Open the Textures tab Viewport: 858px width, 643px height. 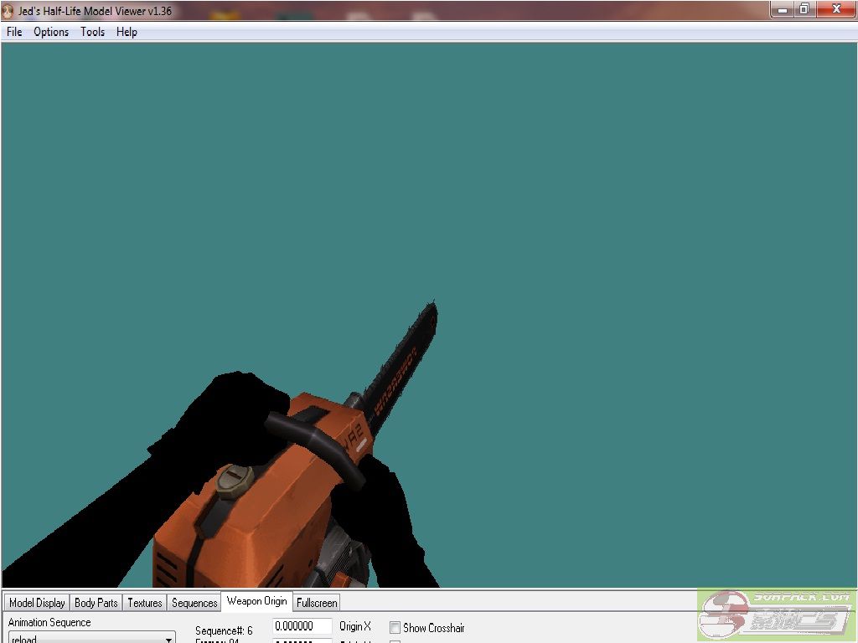[144, 603]
